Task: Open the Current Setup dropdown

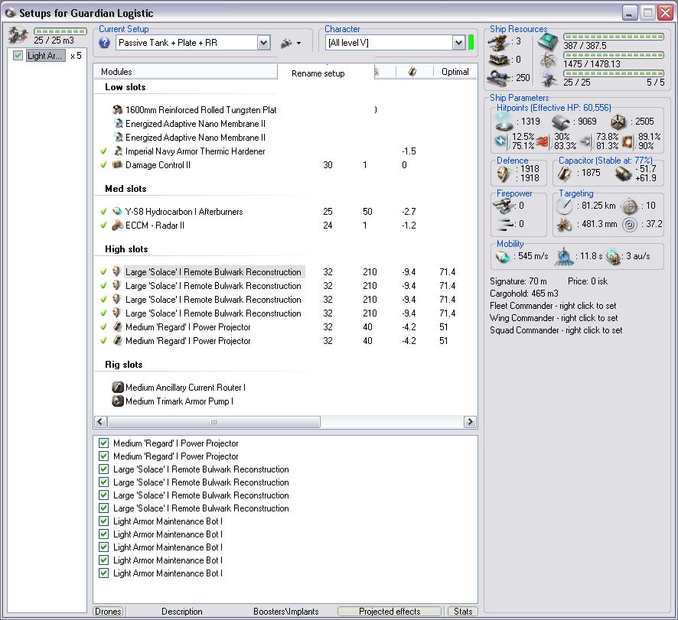Action: point(263,43)
